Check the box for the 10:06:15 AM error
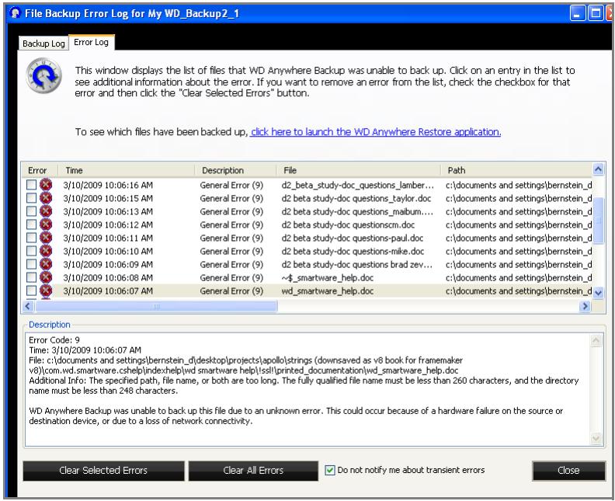 pyautogui.click(x=31, y=198)
